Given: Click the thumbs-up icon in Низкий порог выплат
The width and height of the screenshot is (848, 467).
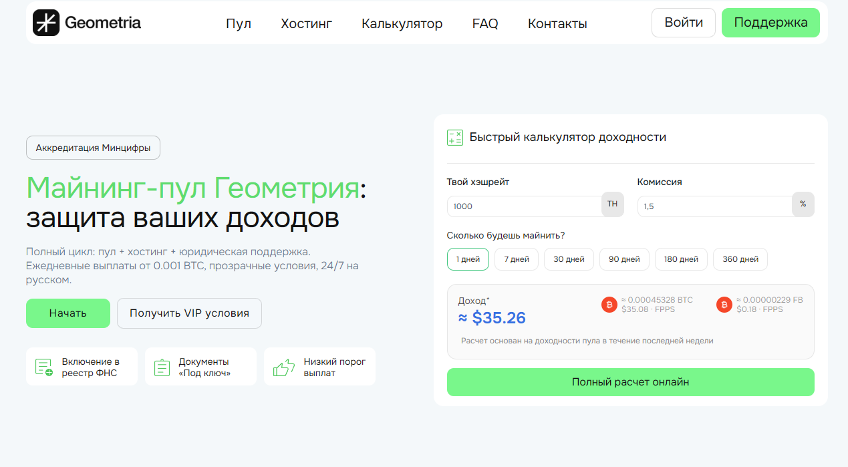Looking at the screenshot, I should click(x=283, y=367).
